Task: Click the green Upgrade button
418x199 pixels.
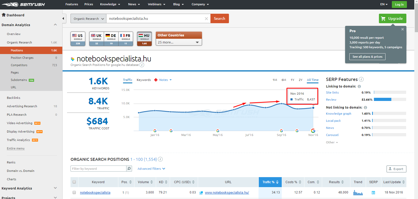Action: [x=393, y=18]
